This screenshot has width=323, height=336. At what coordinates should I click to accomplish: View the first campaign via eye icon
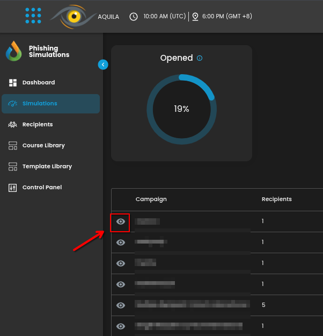point(121,221)
